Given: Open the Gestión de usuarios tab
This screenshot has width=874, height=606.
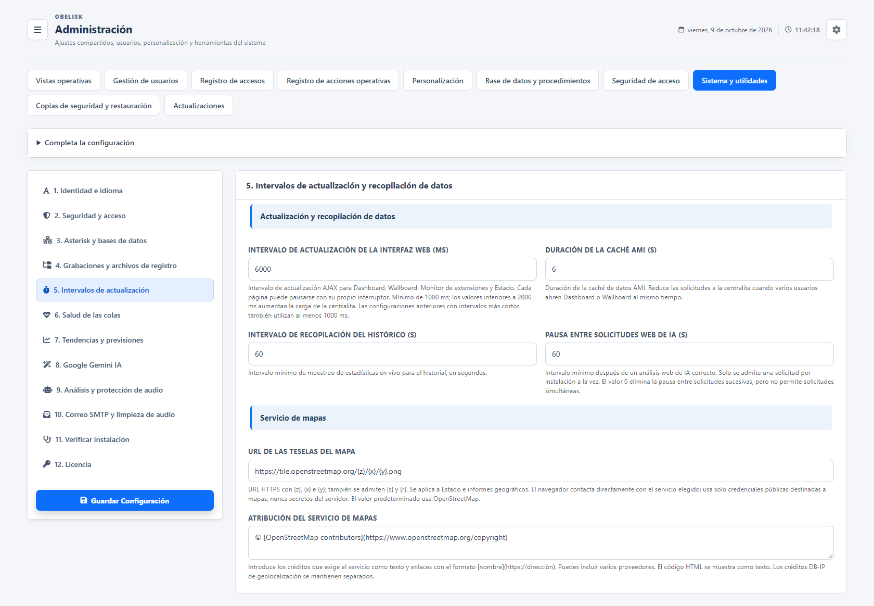Looking at the screenshot, I should coord(146,81).
